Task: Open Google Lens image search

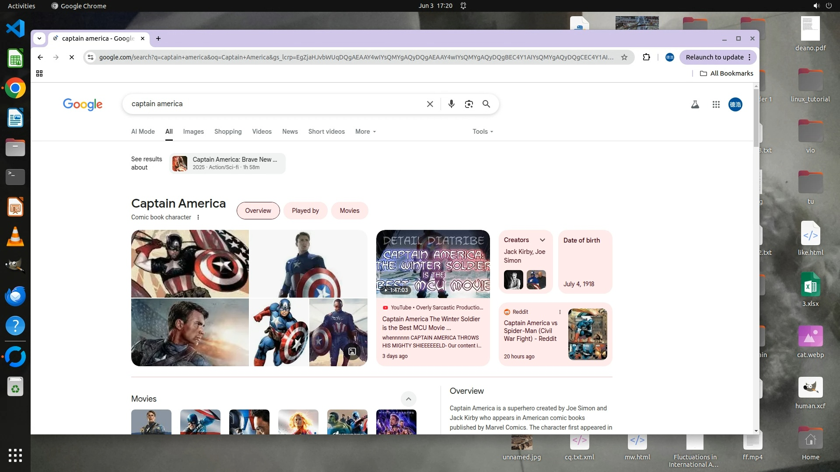Action: pyautogui.click(x=469, y=104)
